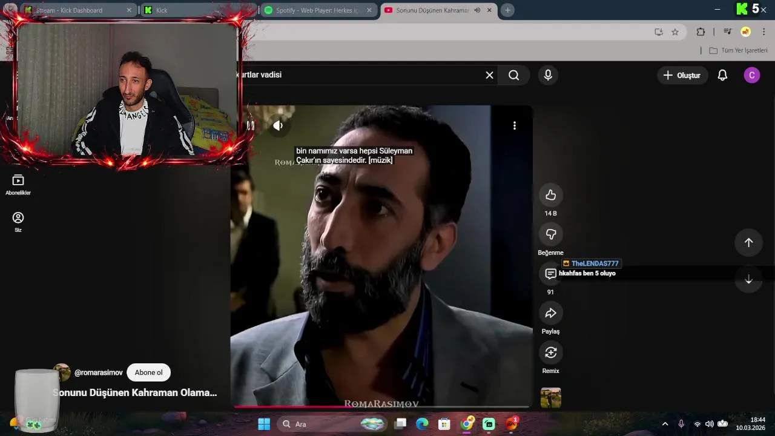This screenshot has width=775, height=436.
Task: Open clock showing 18:44 10.03.2026
Action: tap(751, 424)
